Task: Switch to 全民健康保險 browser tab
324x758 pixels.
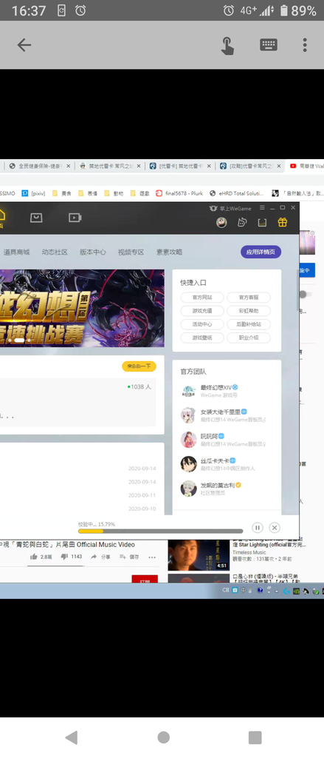Action: 40,166
